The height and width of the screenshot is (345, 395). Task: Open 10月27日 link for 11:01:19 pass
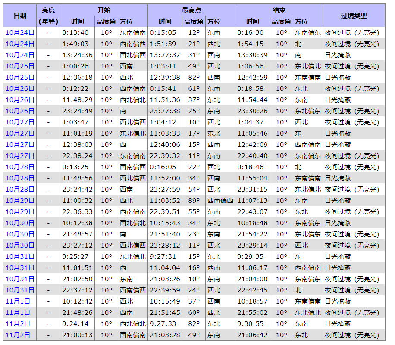(20, 134)
